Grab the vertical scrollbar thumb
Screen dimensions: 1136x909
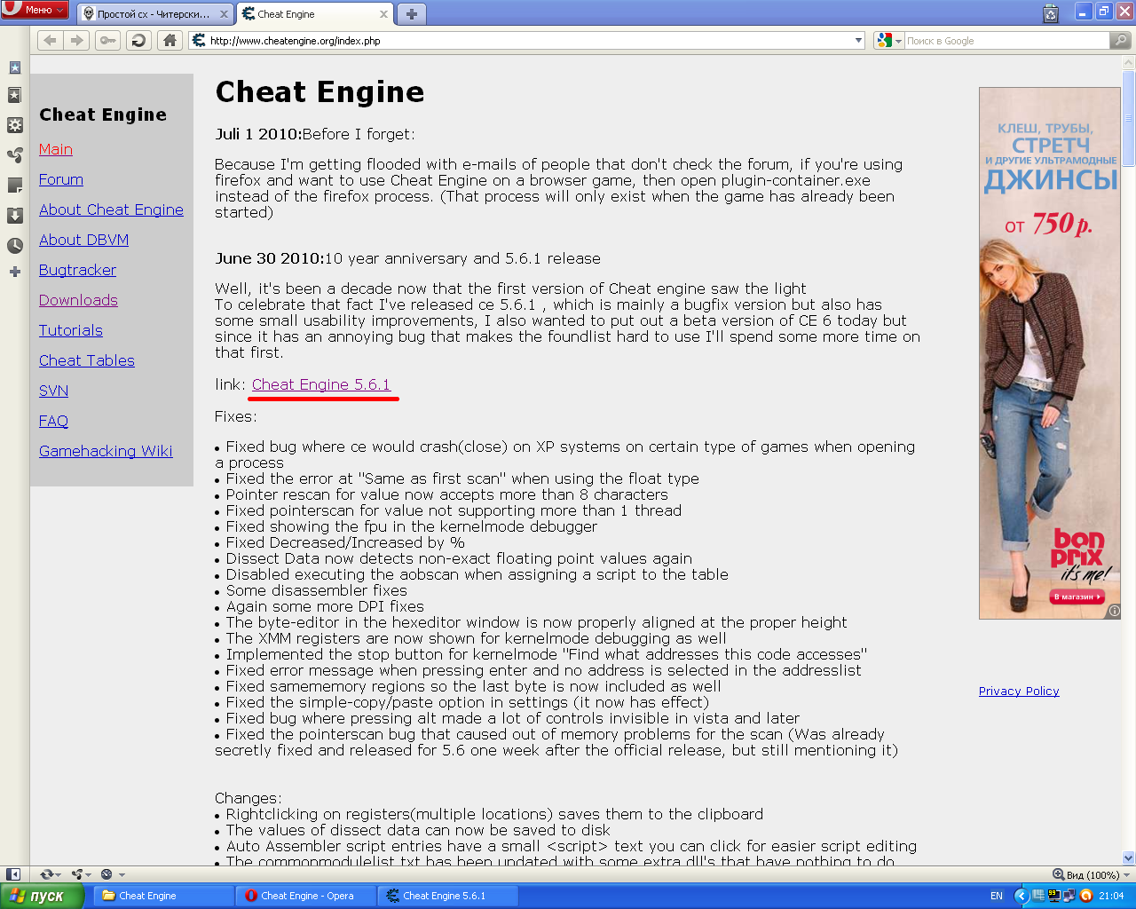(1128, 118)
